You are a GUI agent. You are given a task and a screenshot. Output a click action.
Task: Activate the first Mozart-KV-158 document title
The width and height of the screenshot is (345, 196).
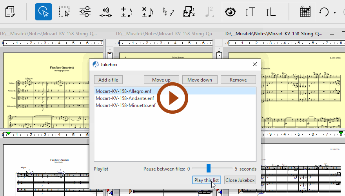pos(48,34)
